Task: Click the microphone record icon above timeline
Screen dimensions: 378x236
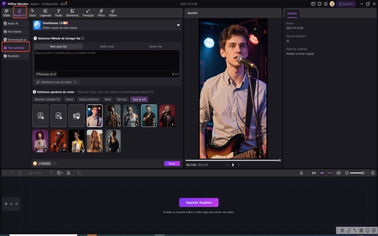Action: pos(301,173)
